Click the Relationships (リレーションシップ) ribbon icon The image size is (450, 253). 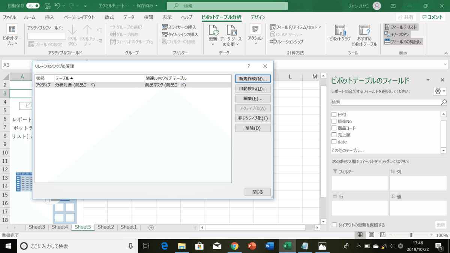[273, 42]
